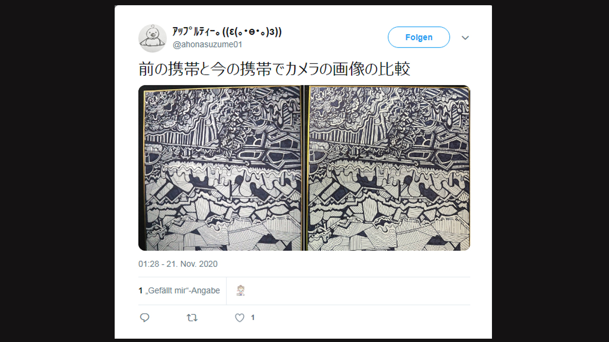The width and height of the screenshot is (609, 342).
Task: Follow the account with the Folgen button
Action: click(419, 37)
